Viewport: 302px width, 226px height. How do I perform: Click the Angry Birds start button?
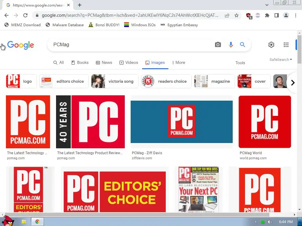[8, 221]
